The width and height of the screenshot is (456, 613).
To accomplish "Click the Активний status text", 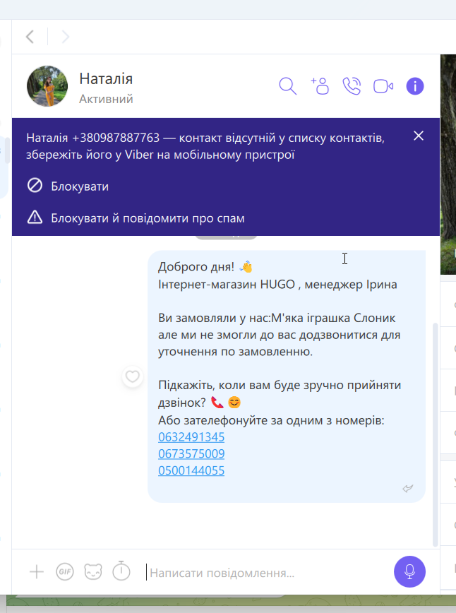I will tap(106, 99).
